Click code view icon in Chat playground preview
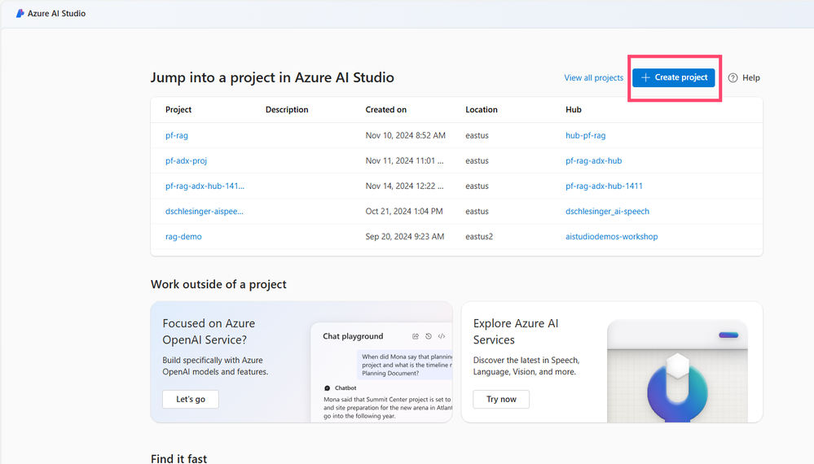This screenshot has height=464, width=814. click(442, 336)
